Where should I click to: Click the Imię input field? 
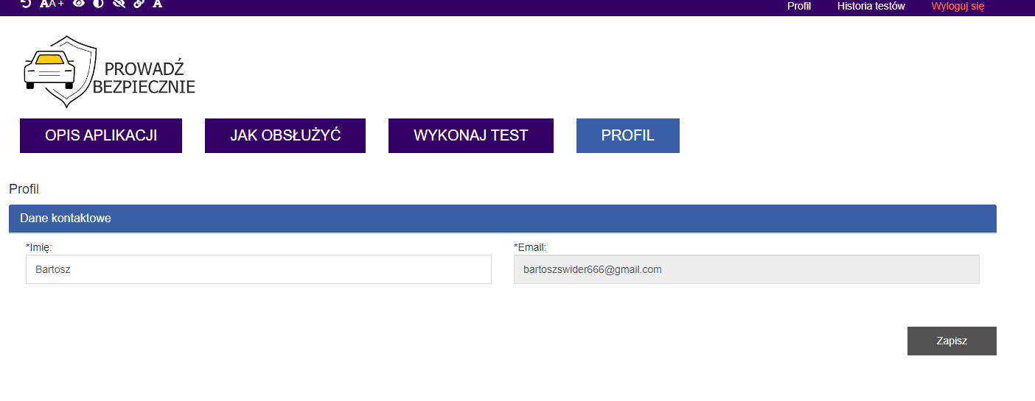(x=258, y=269)
